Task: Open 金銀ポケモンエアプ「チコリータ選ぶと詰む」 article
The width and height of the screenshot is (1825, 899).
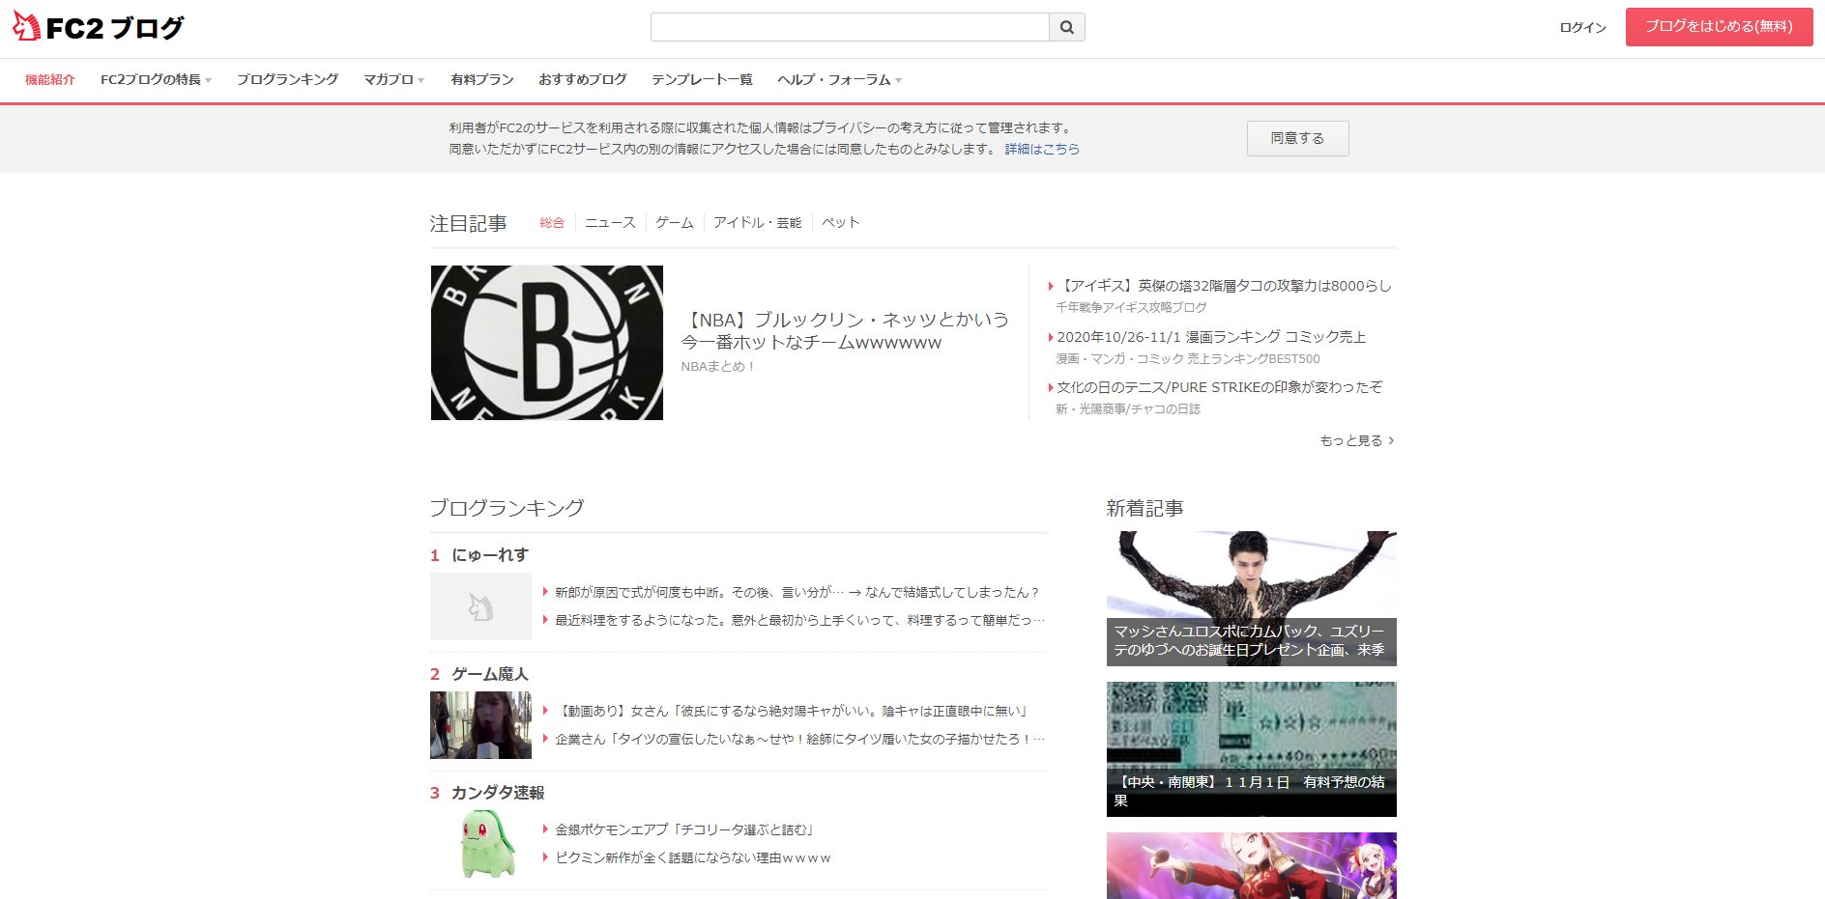Action: [685, 829]
